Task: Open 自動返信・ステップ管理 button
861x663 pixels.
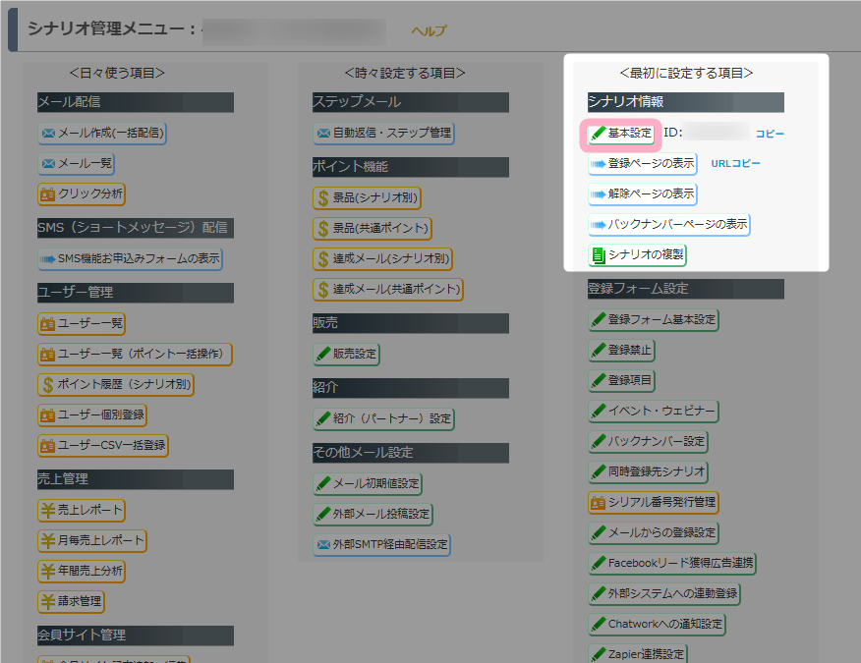Action: pyautogui.click(x=383, y=134)
